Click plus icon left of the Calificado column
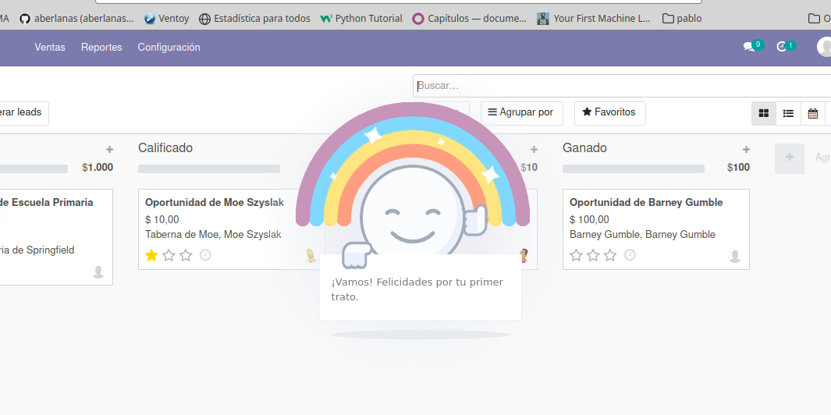The image size is (831, 415). [x=110, y=150]
